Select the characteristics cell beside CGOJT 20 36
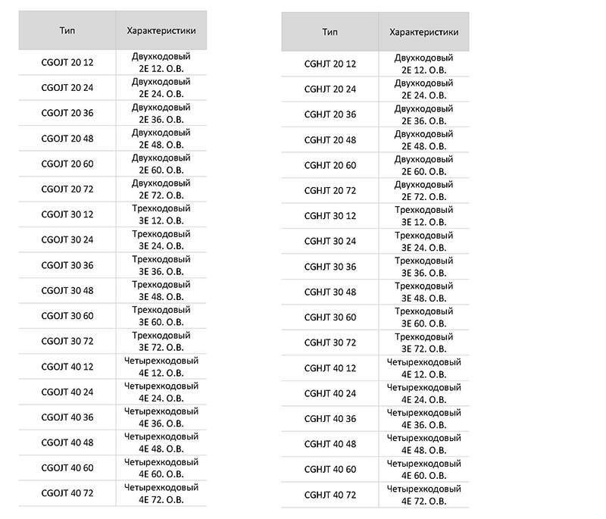The height and width of the screenshot is (519, 606). [161, 114]
